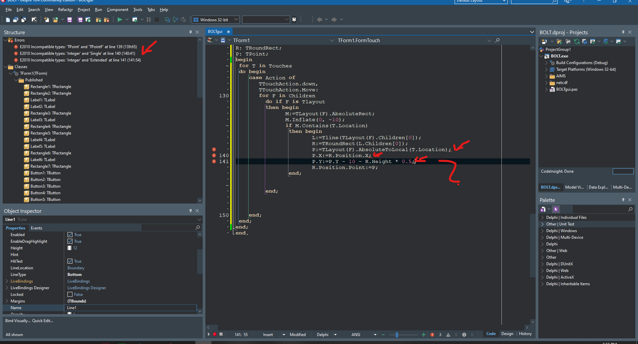Click the Step Over debug icon

[x=175, y=20]
